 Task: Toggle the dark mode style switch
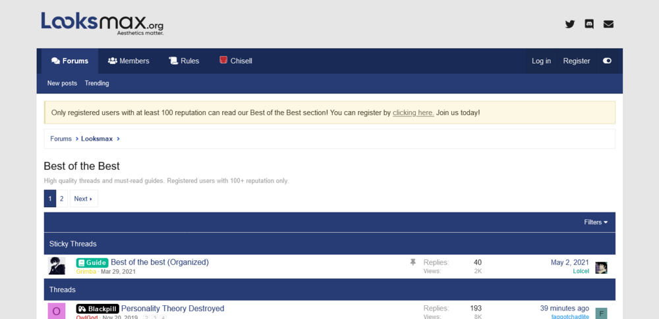tap(607, 61)
